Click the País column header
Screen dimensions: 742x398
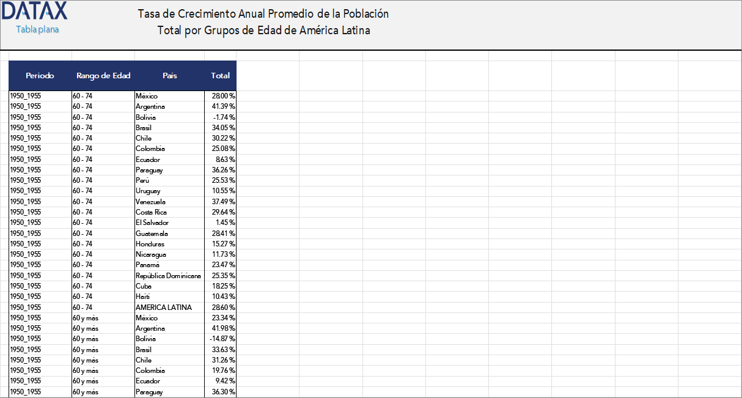(x=169, y=76)
